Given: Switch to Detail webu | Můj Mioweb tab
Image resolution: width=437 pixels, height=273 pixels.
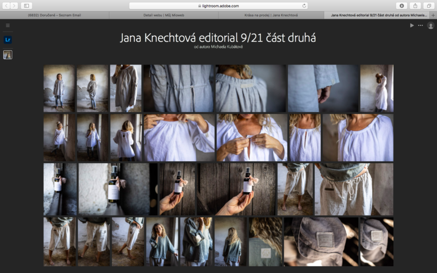Looking at the screenshot, I should click(x=164, y=15).
